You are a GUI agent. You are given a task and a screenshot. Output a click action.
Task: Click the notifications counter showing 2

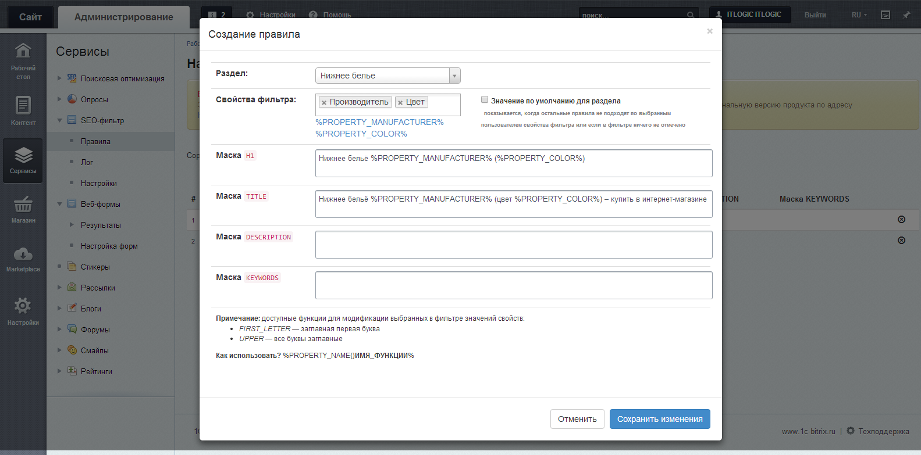(216, 15)
